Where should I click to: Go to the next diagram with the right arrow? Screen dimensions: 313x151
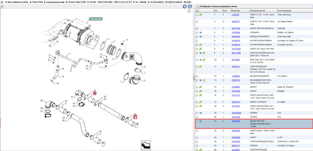coord(190,6)
